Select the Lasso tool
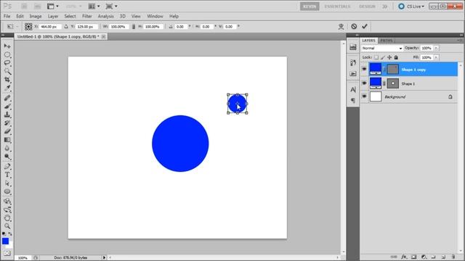The width and height of the screenshot is (465, 261). tap(7, 63)
